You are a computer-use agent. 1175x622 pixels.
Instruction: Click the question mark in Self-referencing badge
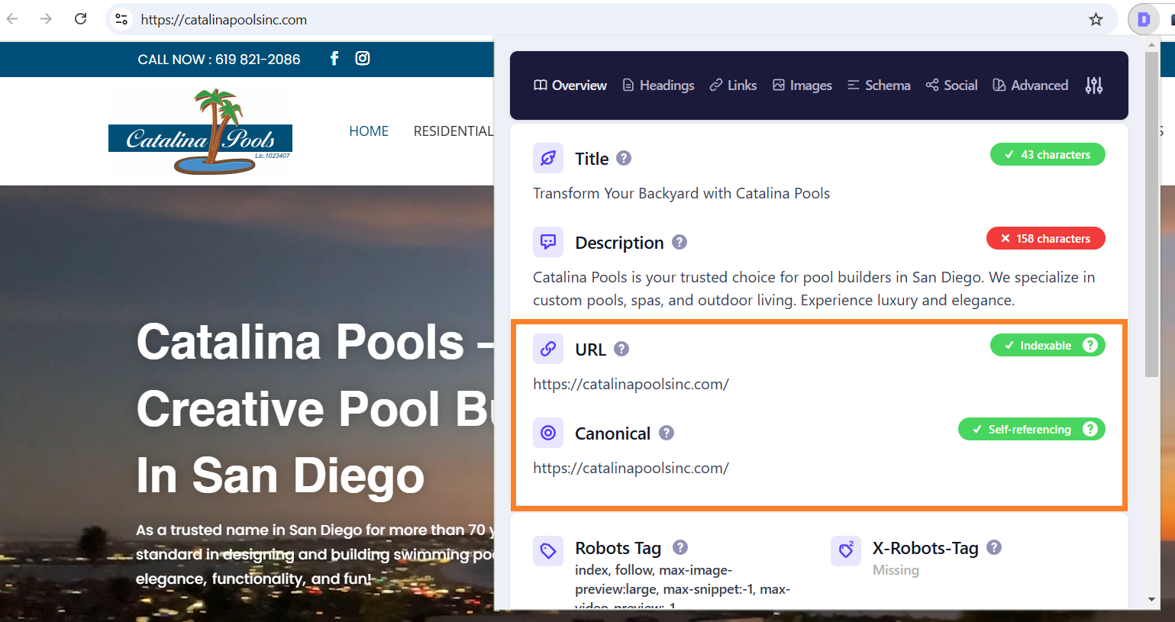(x=1090, y=429)
